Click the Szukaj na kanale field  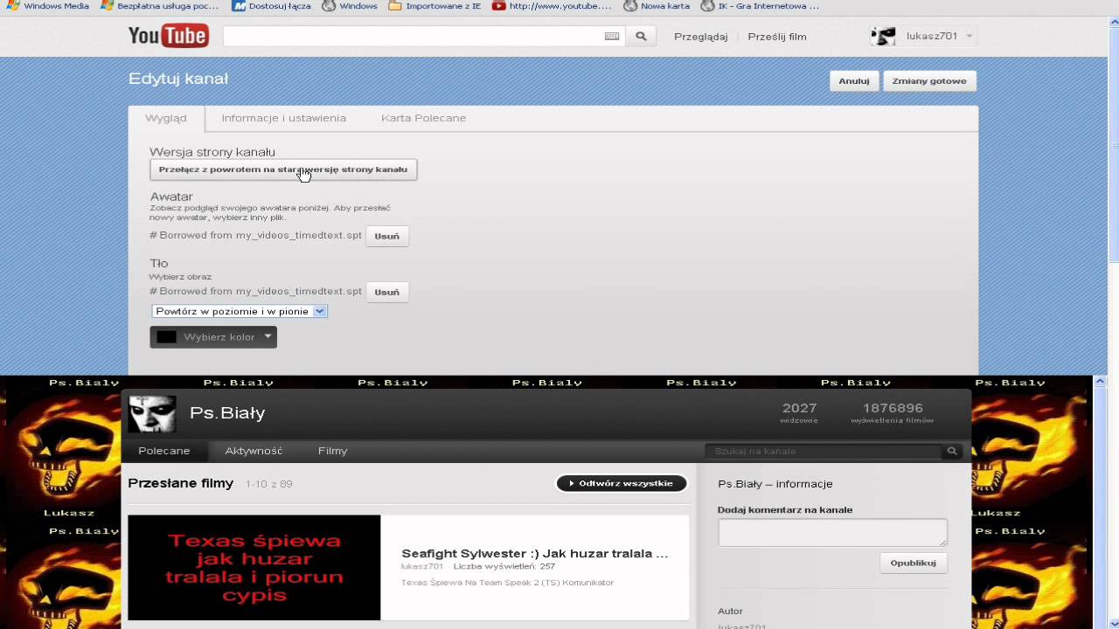click(x=824, y=451)
